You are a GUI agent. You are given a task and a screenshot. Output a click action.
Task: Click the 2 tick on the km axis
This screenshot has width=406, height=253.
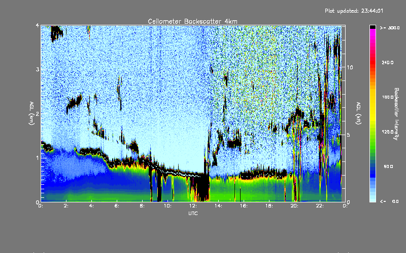[38, 113]
